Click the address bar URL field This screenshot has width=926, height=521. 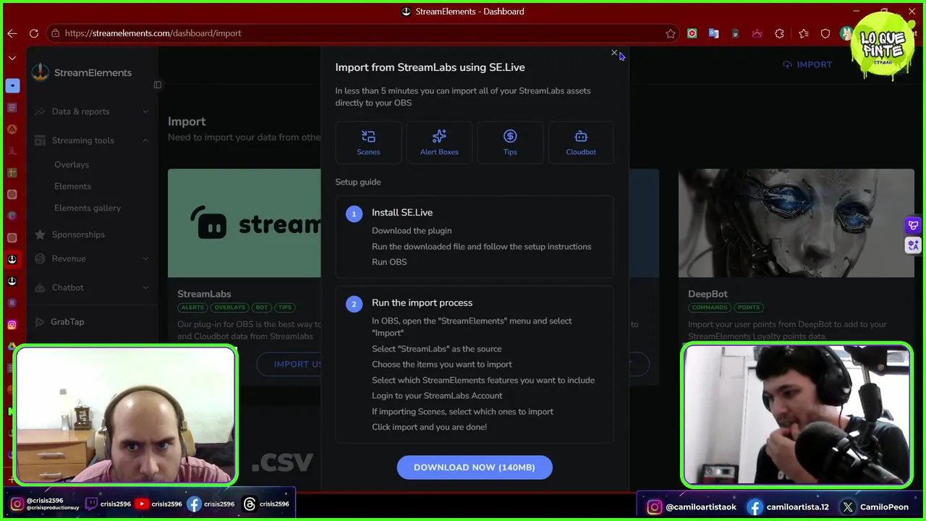[x=362, y=33]
